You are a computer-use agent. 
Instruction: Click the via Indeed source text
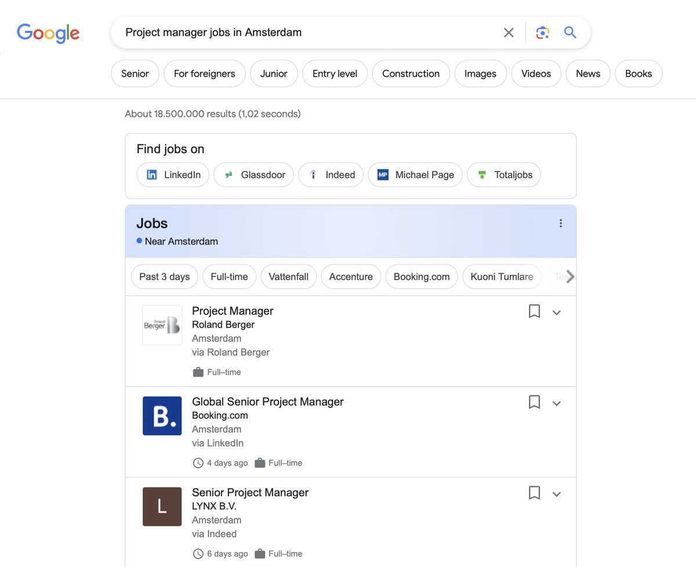click(214, 534)
